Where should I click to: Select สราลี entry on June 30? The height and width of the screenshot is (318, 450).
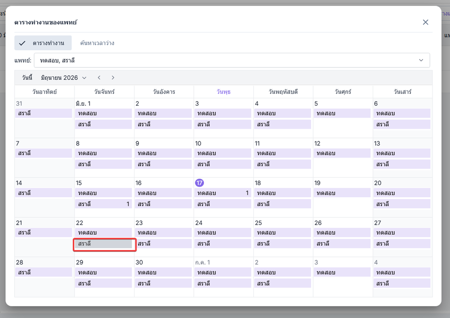point(163,283)
